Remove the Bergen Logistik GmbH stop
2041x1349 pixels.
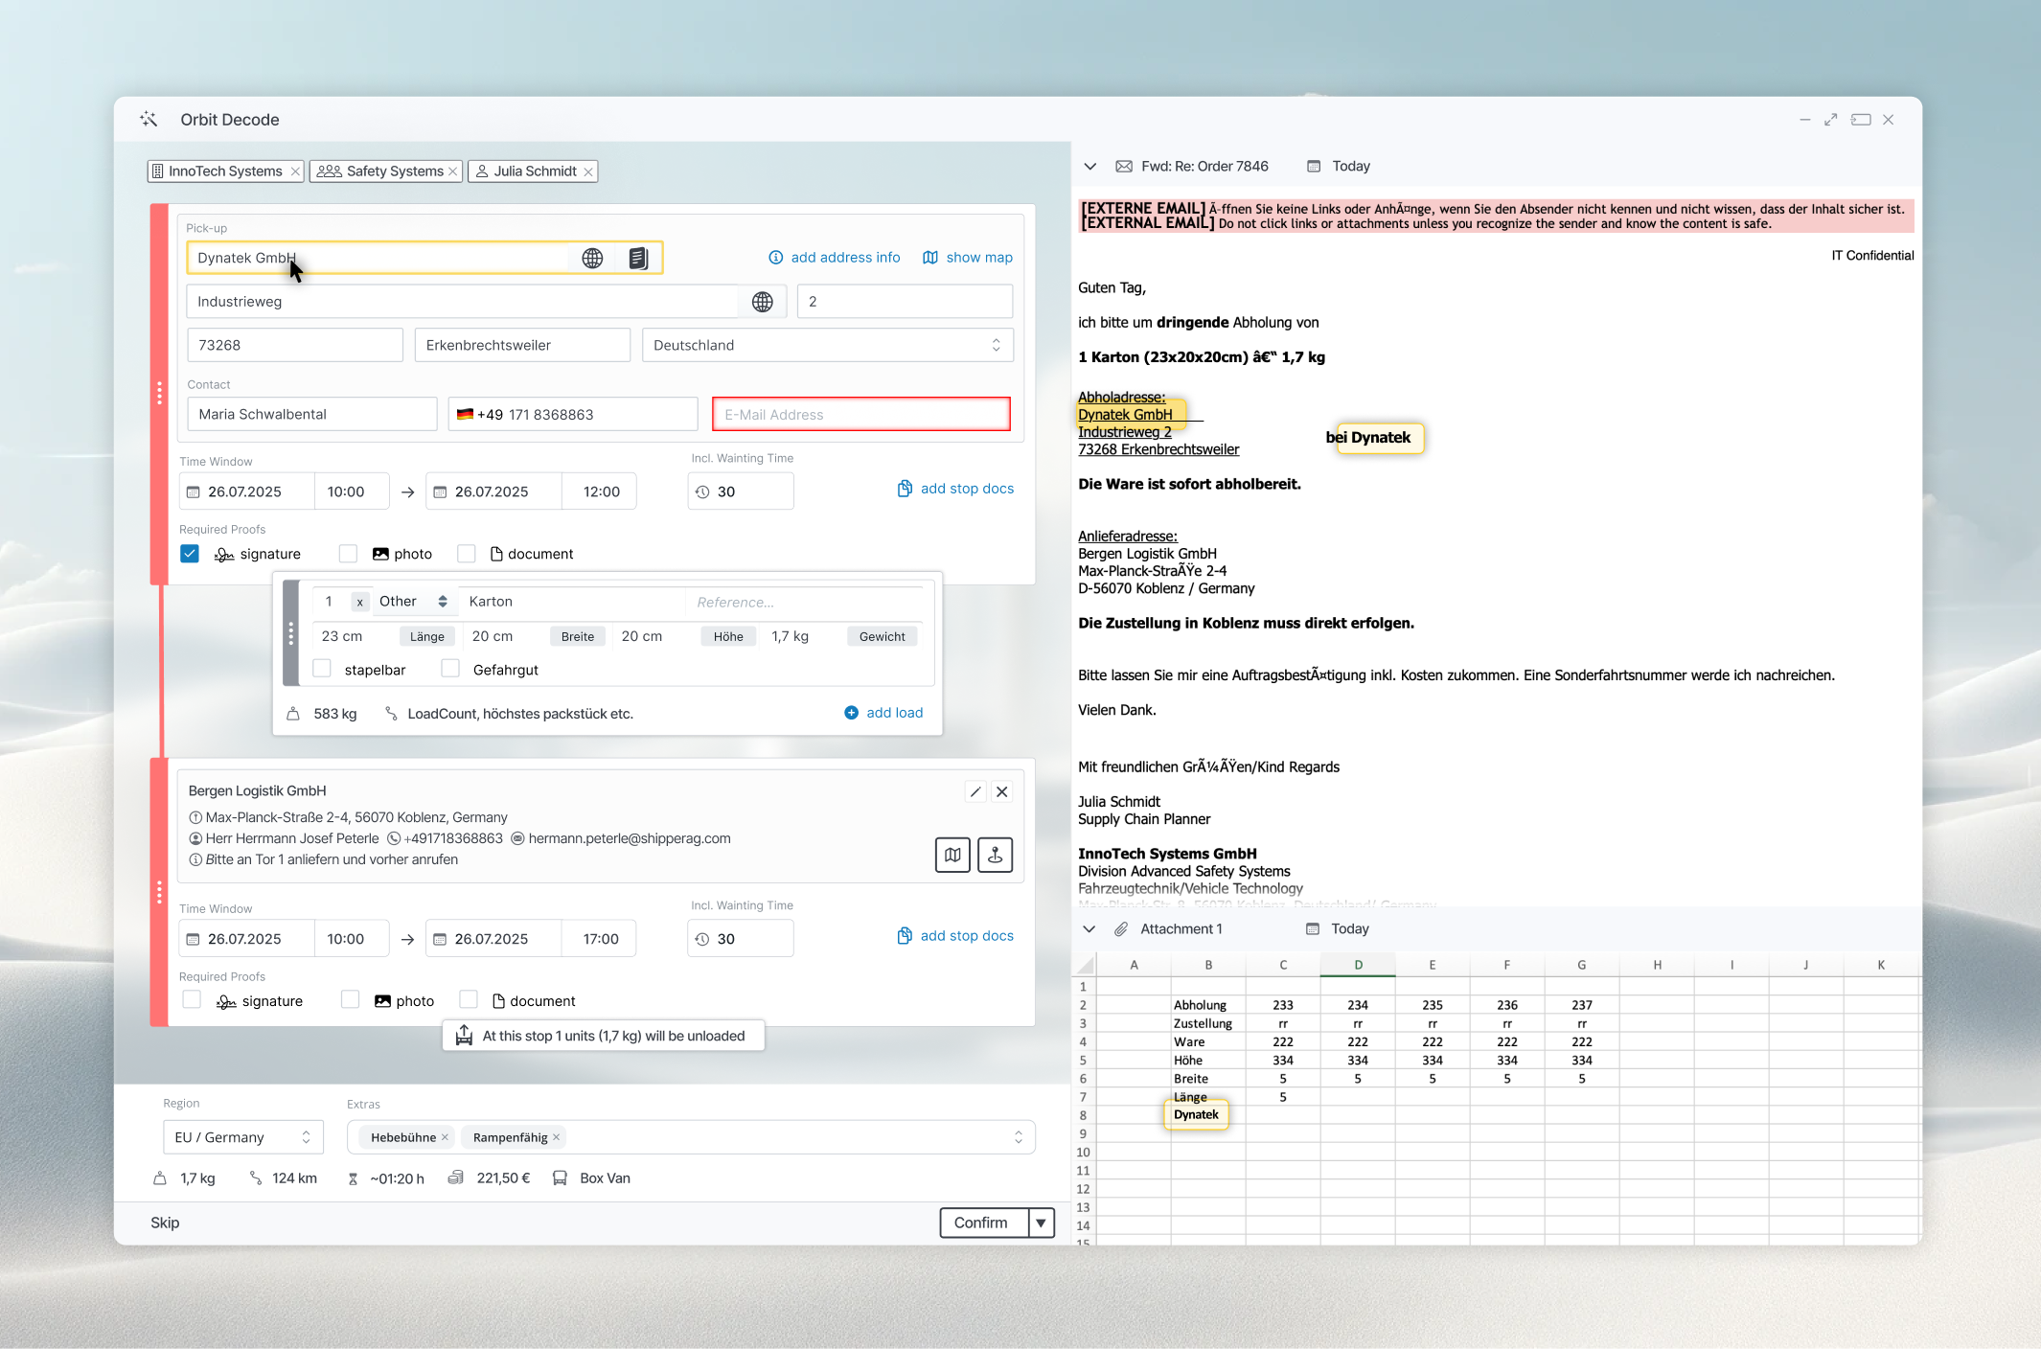point(1001,791)
